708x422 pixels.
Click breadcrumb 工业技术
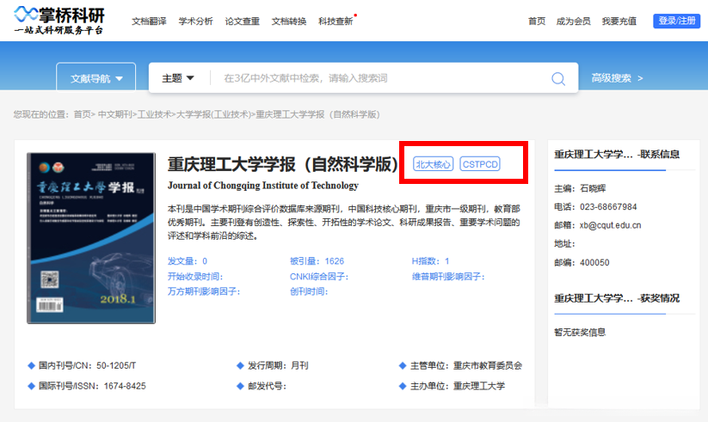(x=154, y=114)
